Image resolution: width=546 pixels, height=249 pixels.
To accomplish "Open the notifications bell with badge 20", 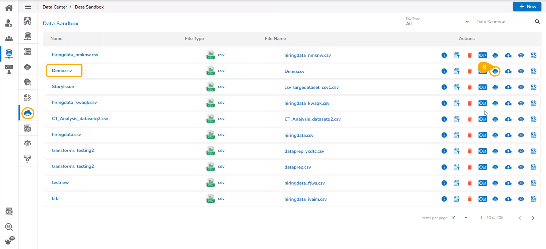I will pos(9,242).
